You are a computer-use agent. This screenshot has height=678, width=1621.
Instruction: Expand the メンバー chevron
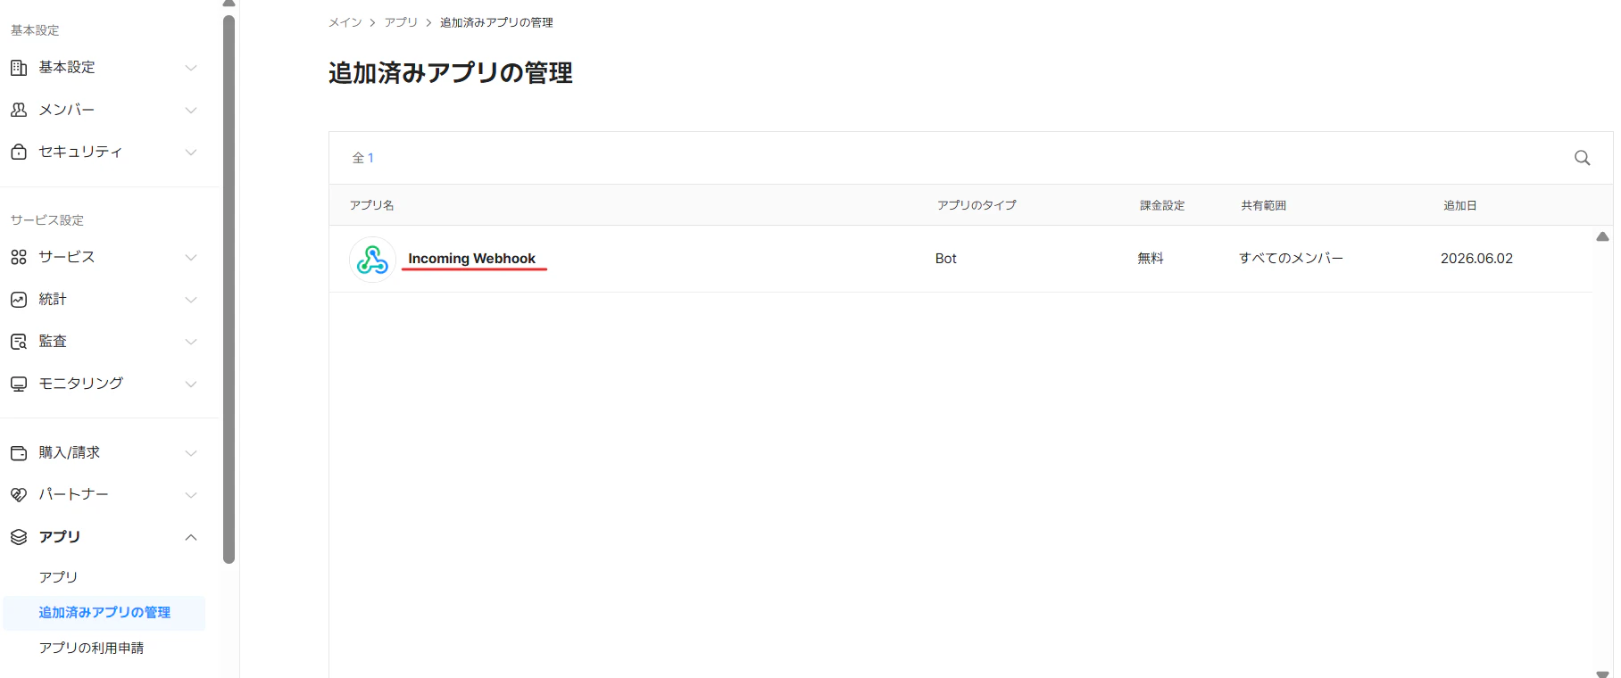[x=191, y=111]
